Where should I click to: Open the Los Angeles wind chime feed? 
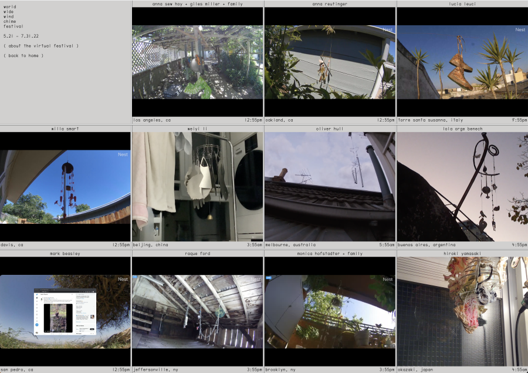(197, 62)
